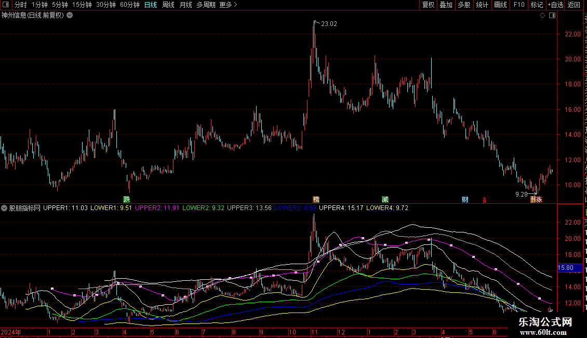Click the 23.02 peak price label
Viewport: 587px width, 338px height.
[329, 24]
